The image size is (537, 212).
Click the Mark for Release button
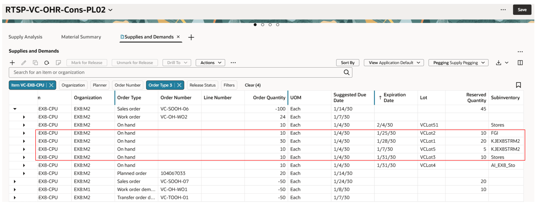pyautogui.click(x=87, y=63)
